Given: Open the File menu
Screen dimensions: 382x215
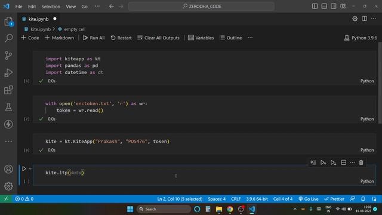Looking at the screenshot, I should point(19,7).
